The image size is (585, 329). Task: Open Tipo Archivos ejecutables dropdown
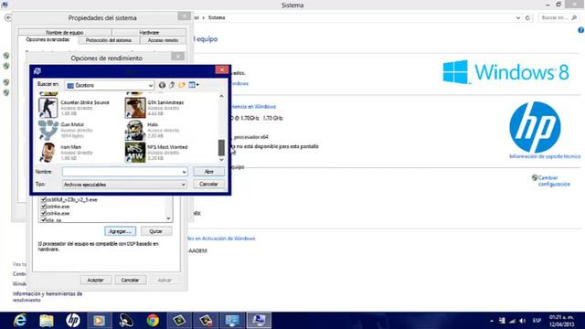[x=124, y=185]
